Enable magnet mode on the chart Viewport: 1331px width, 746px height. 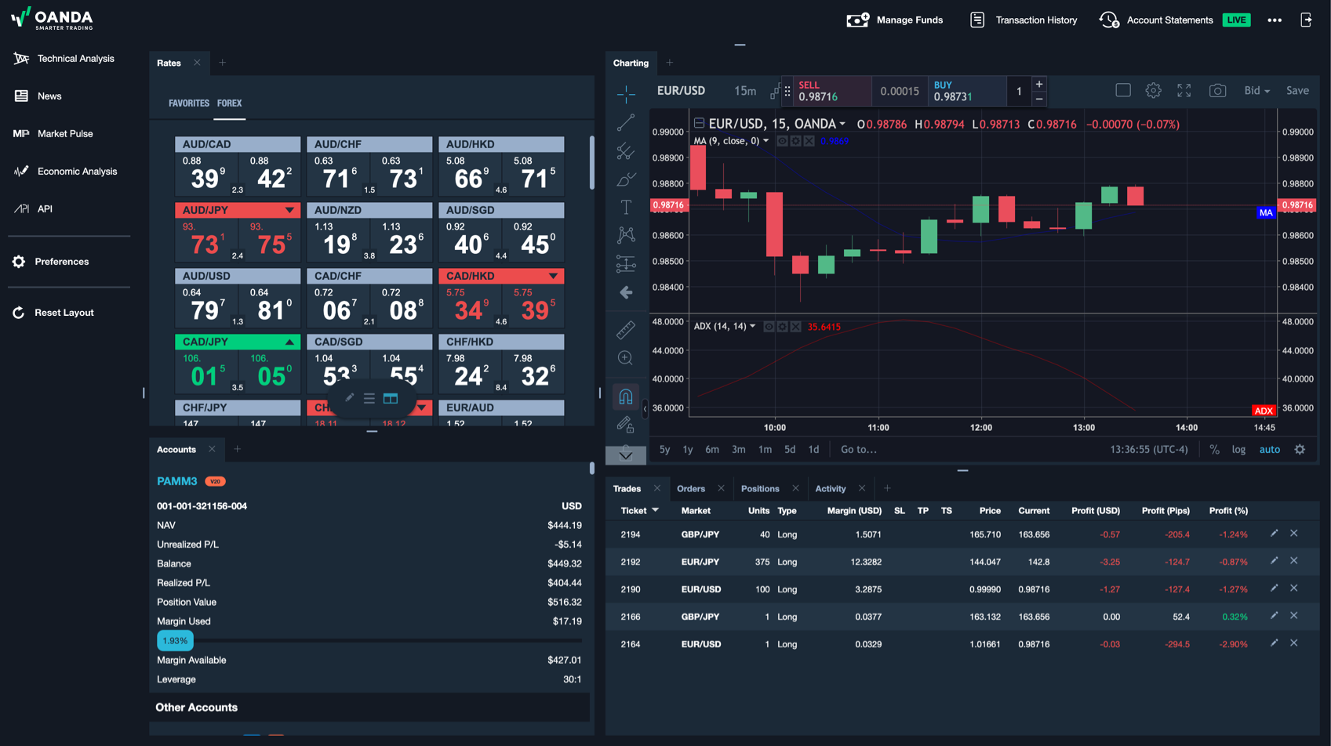626,397
